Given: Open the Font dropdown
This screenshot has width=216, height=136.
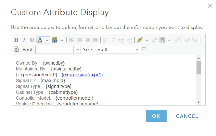Looking at the screenshot, I should coord(78,50).
